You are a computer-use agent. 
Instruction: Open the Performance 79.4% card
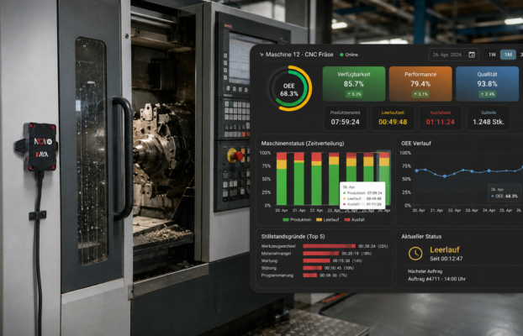tap(420, 84)
